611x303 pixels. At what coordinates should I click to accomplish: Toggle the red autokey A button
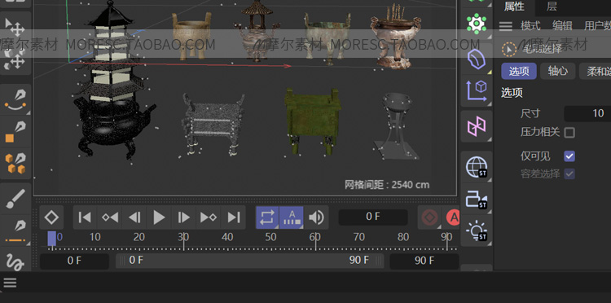click(x=453, y=217)
